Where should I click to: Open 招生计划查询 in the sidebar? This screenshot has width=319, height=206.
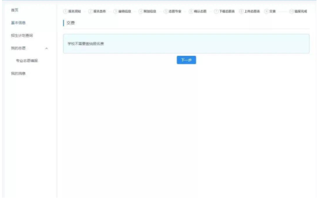pos(22,35)
